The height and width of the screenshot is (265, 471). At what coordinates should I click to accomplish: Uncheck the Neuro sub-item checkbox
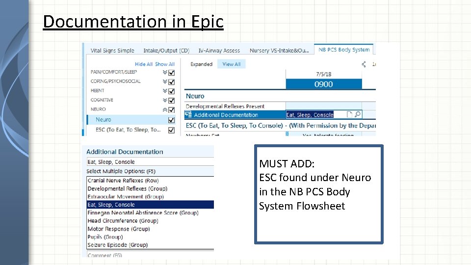(x=172, y=120)
